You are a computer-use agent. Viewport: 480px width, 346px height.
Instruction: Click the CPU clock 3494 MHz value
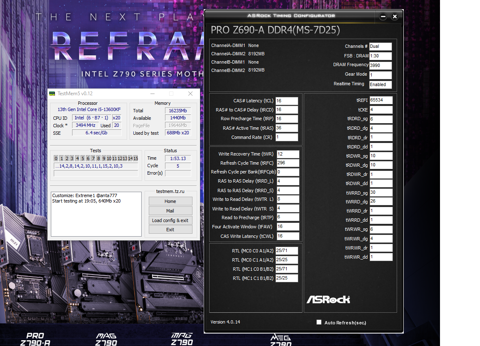point(85,125)
